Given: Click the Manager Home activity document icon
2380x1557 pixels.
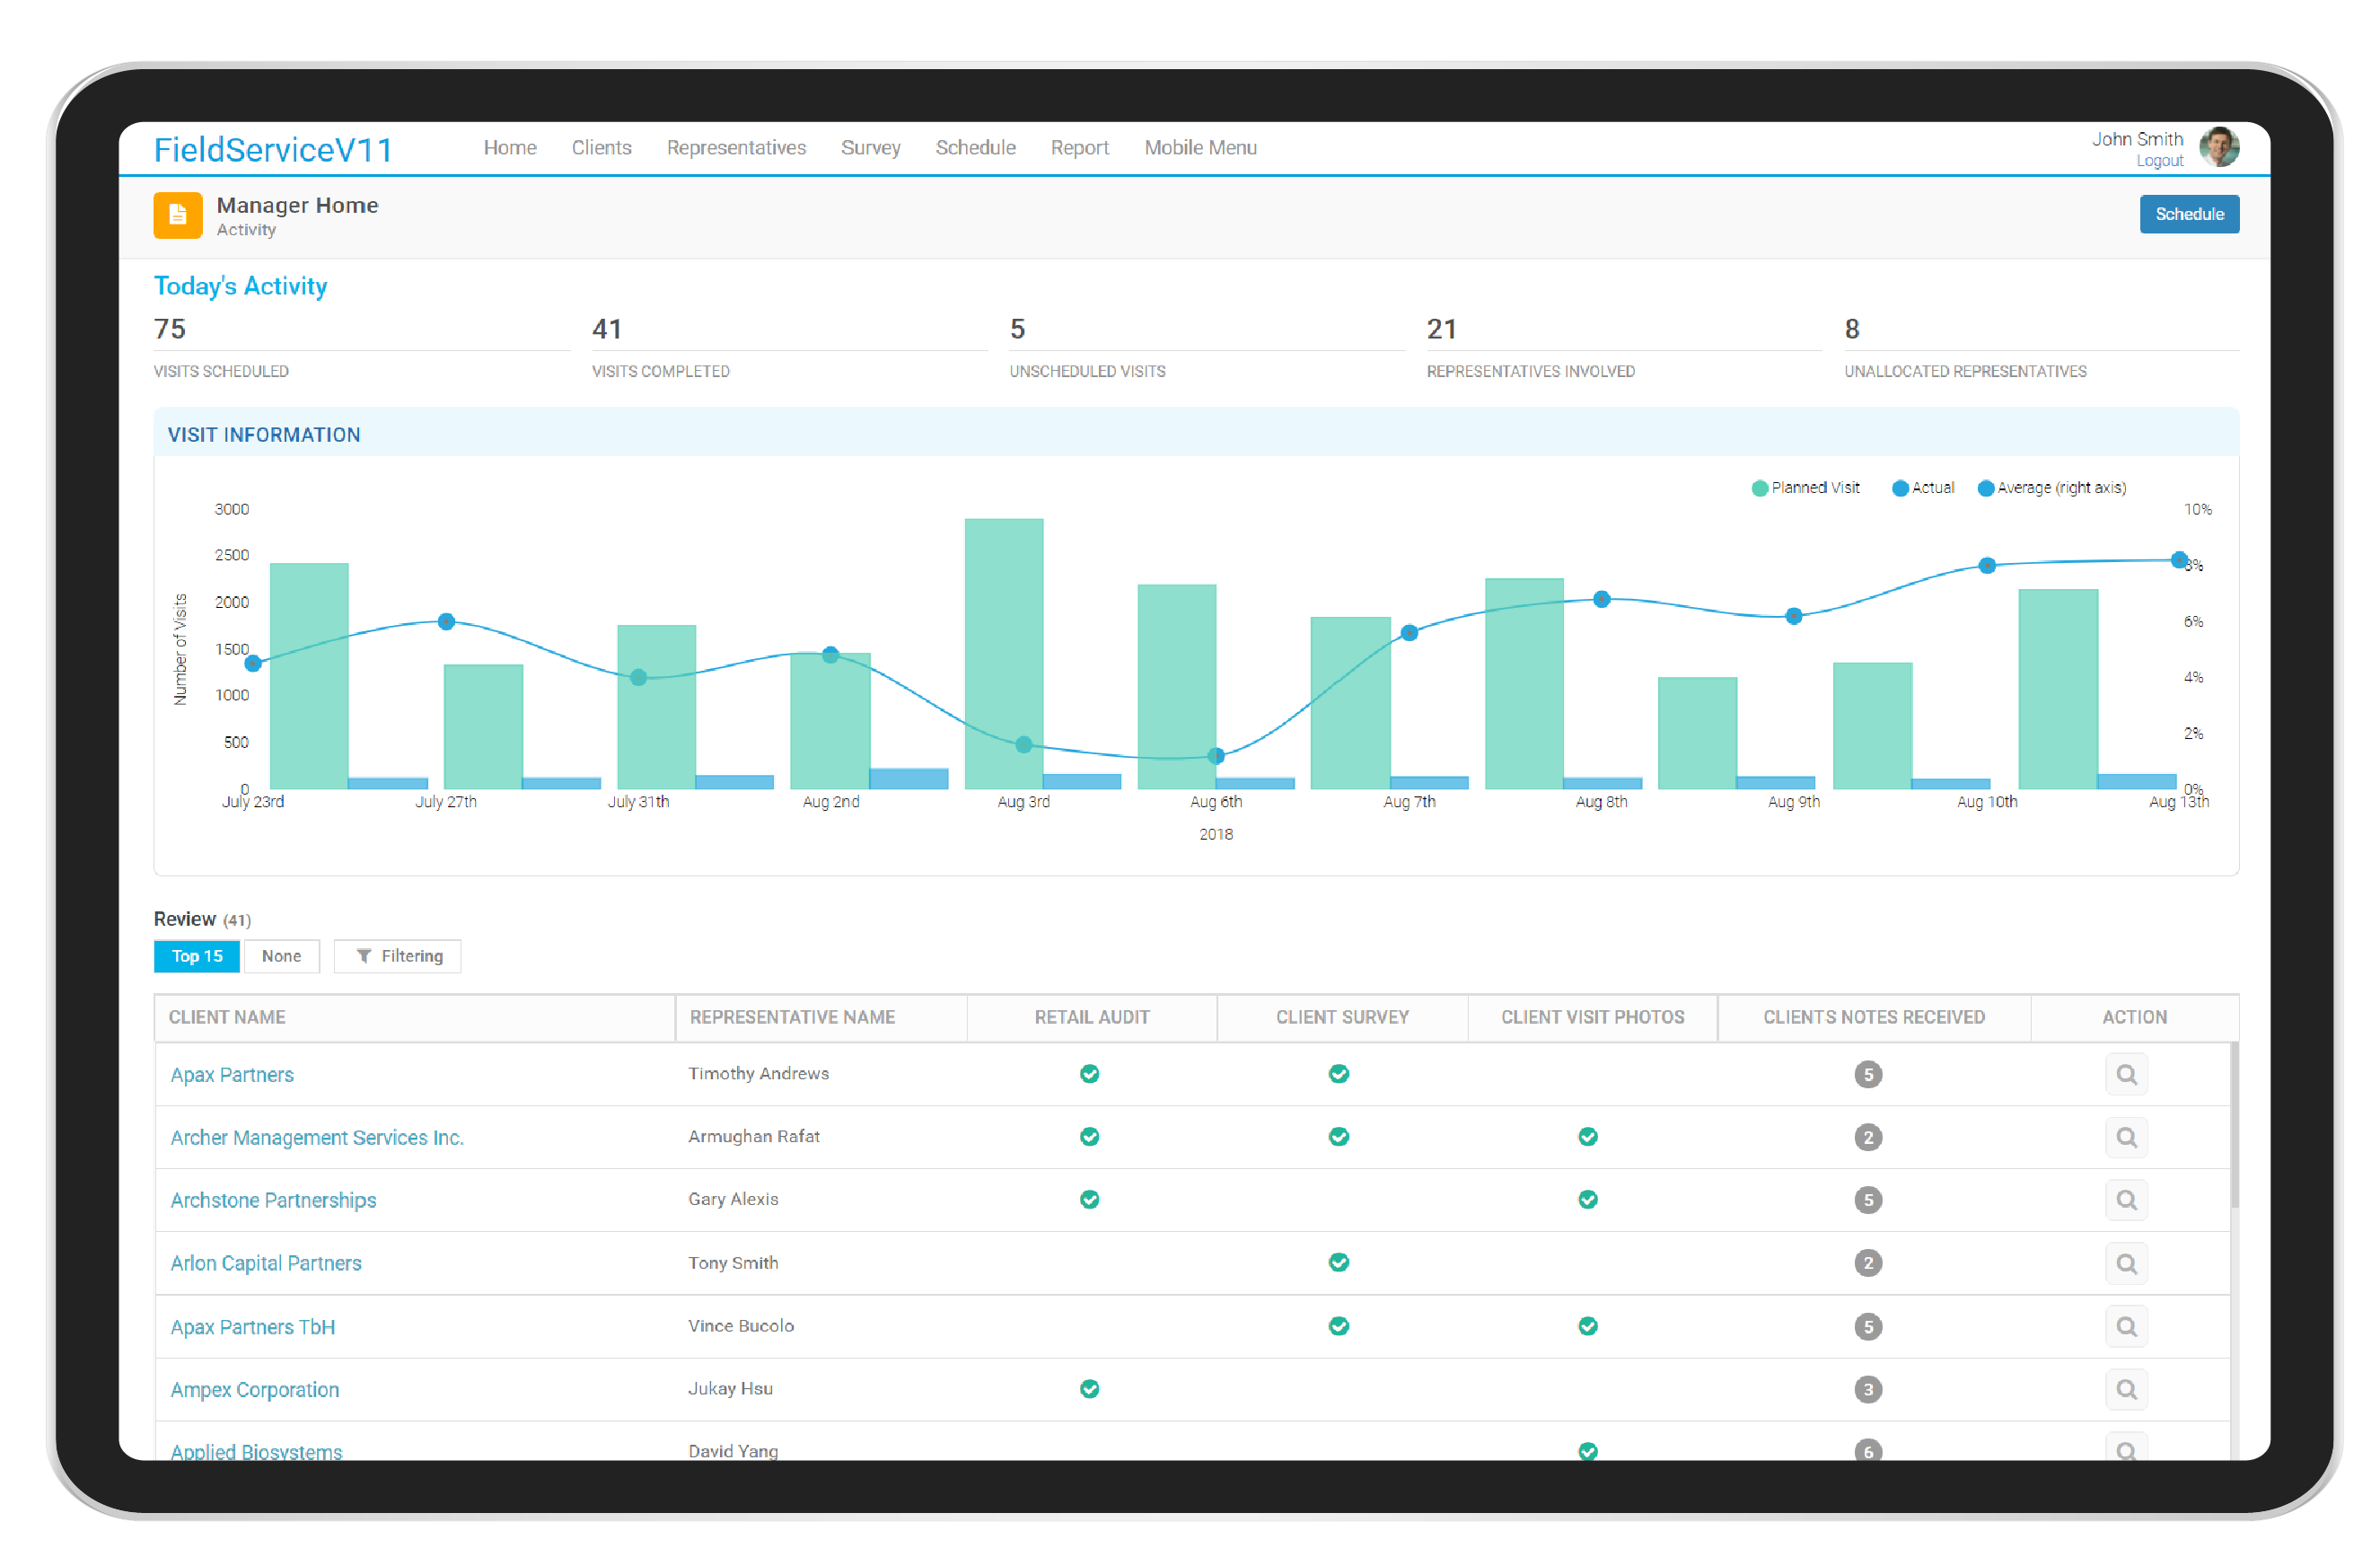Looking at the screenshot, I should 177,215.
